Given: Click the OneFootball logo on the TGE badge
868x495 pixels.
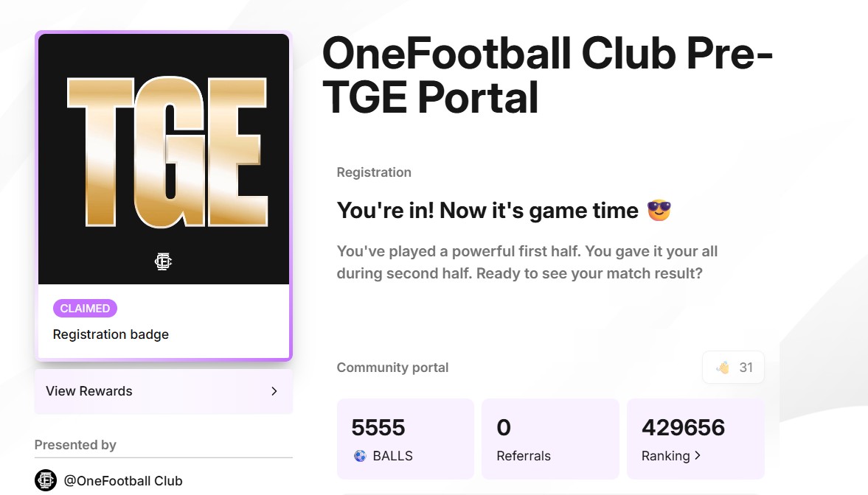Looking at the screenshot, I should coord(163,261).
